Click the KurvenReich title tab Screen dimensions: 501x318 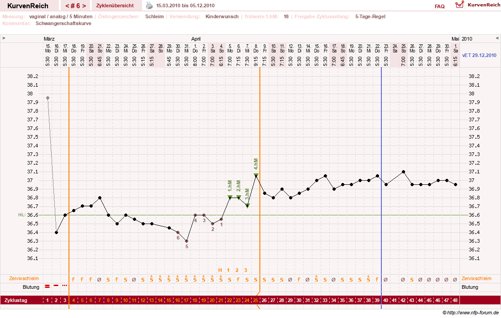pos(28,6)
